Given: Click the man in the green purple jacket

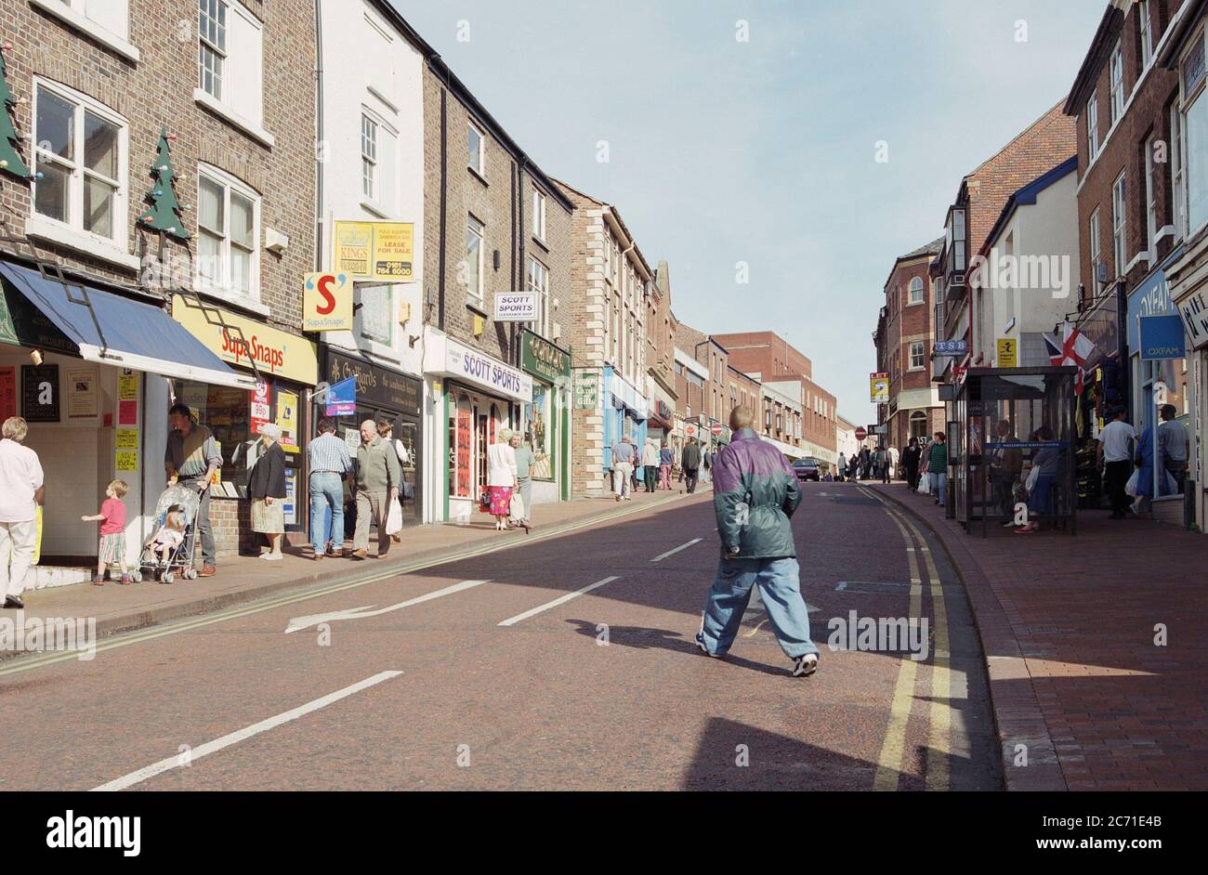Looking at the screenshot, I should pos(755,541).
